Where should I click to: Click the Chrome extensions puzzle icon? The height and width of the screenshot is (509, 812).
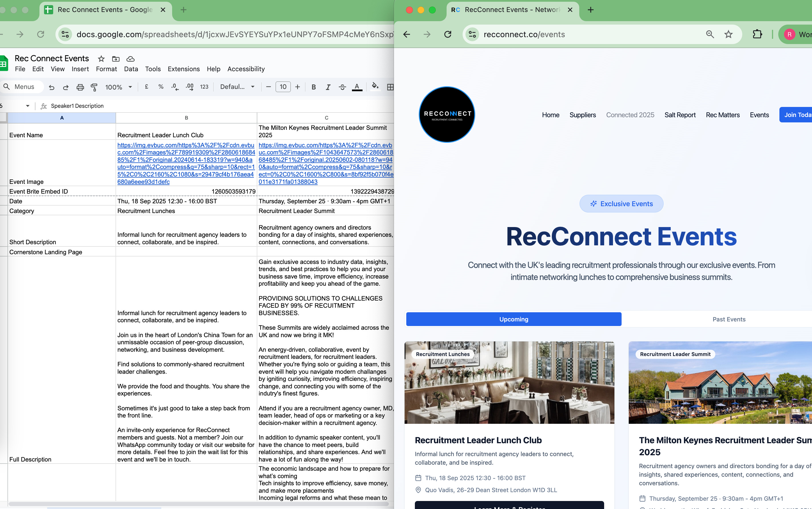point(757,34)
